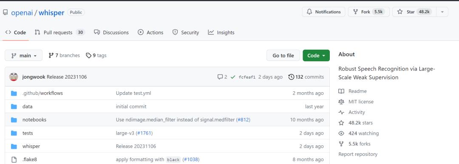Click folder icon for notebooks
Viewport: 459px width, 164px height.
(x=14, y=120)
